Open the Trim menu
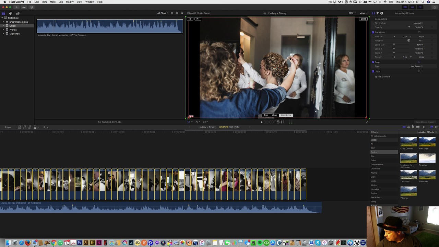Screen dimensions: 439x247 click(x=44, y=2)
